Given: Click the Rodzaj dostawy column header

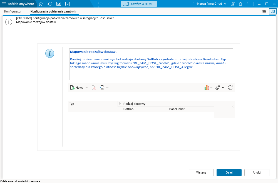Looking at the screenshot, I should (168, 104).
